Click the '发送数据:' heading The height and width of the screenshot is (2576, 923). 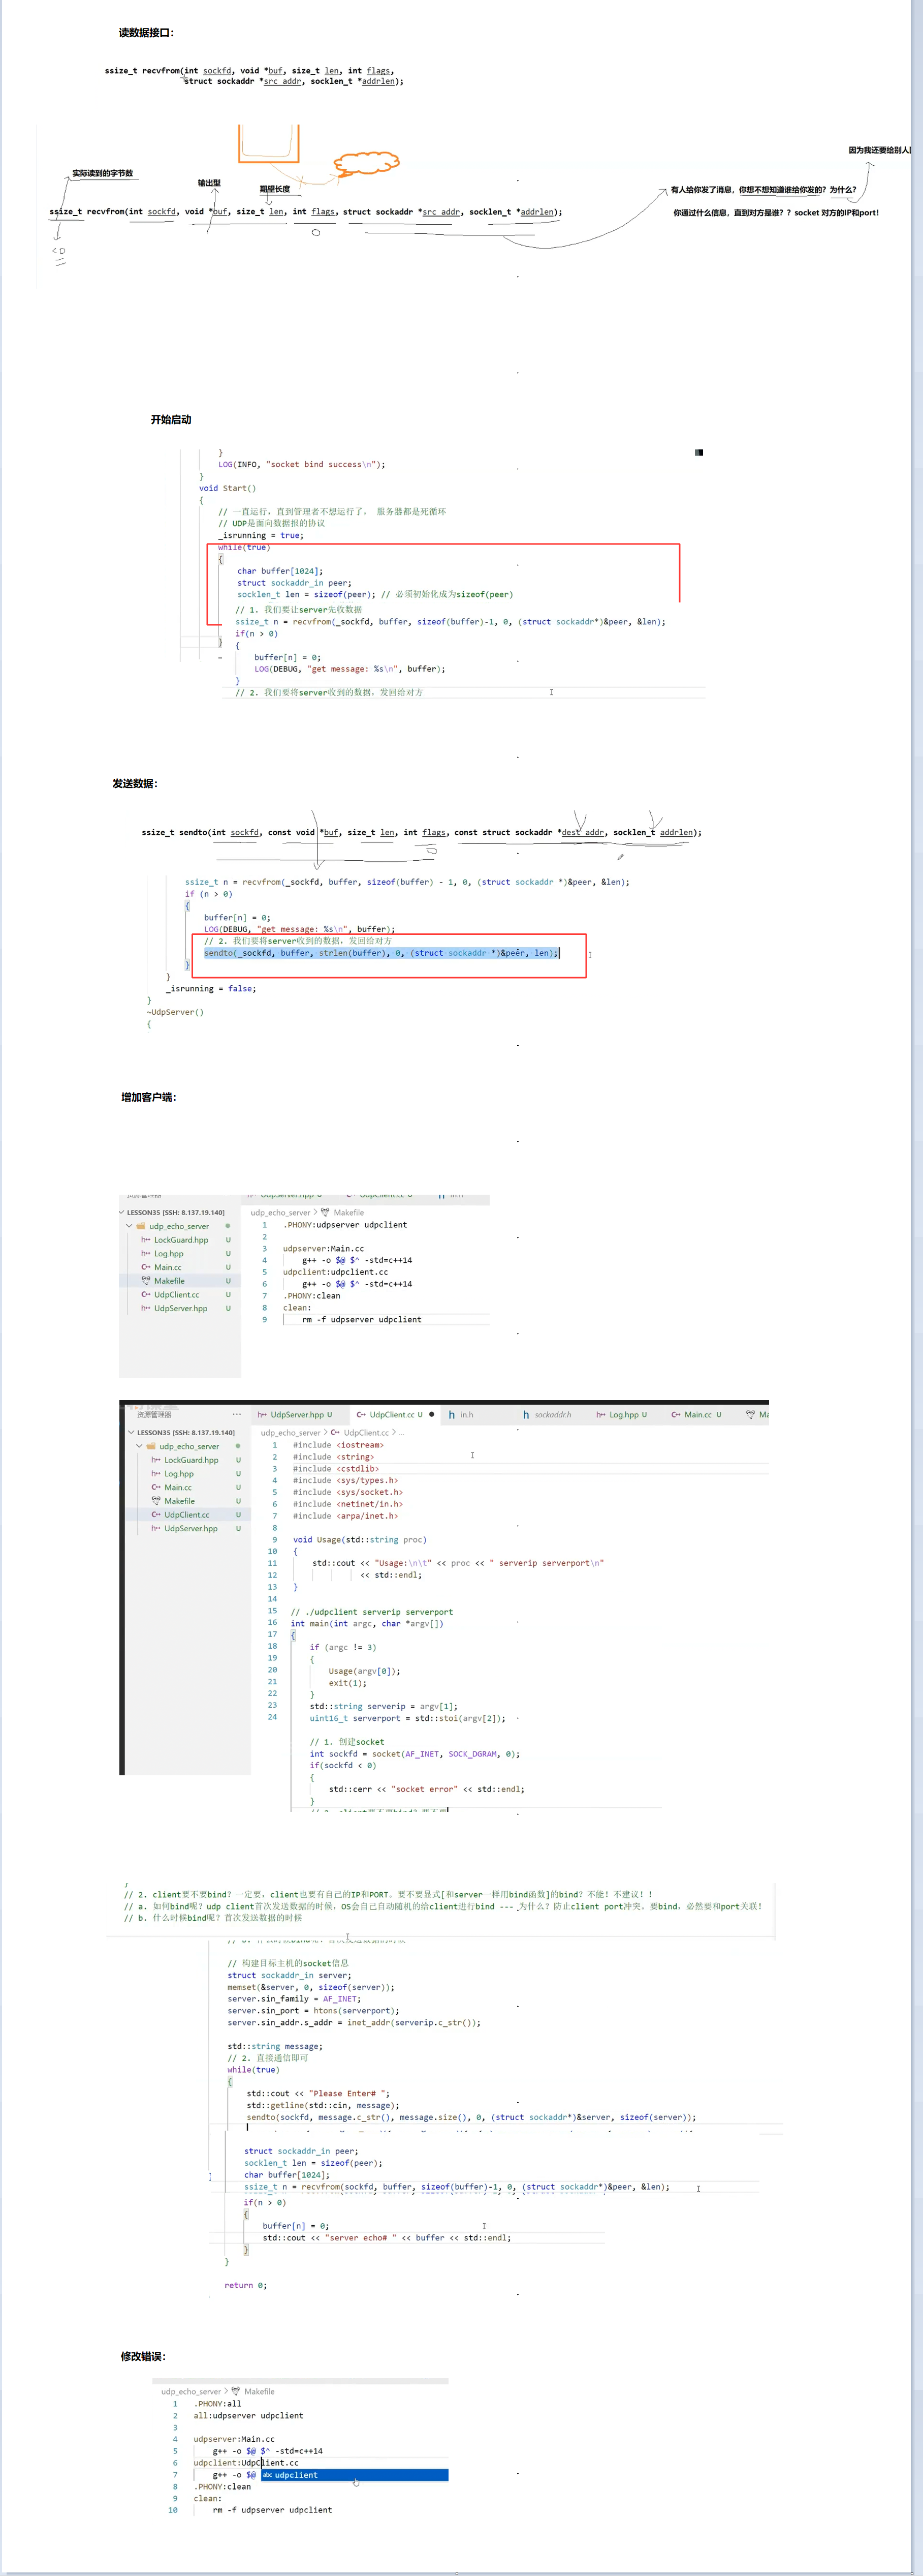(x=135, y=784)
